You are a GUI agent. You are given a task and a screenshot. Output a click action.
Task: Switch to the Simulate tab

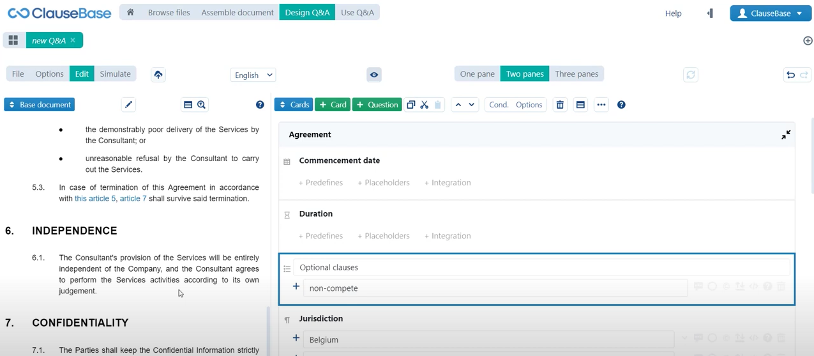[x=115, y=74]
